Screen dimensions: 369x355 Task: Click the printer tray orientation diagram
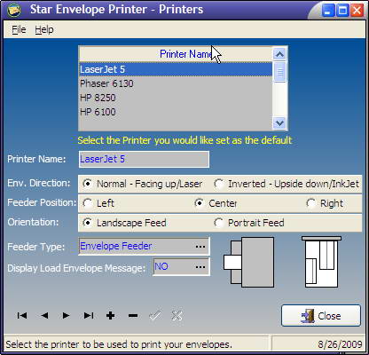click(321, 262)
